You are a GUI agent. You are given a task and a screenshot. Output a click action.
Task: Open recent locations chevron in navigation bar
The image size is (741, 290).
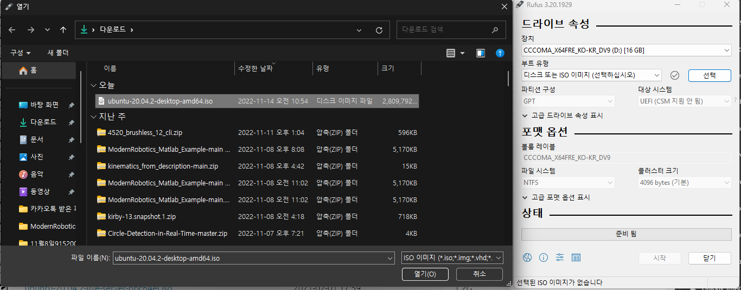coord(47,30)
